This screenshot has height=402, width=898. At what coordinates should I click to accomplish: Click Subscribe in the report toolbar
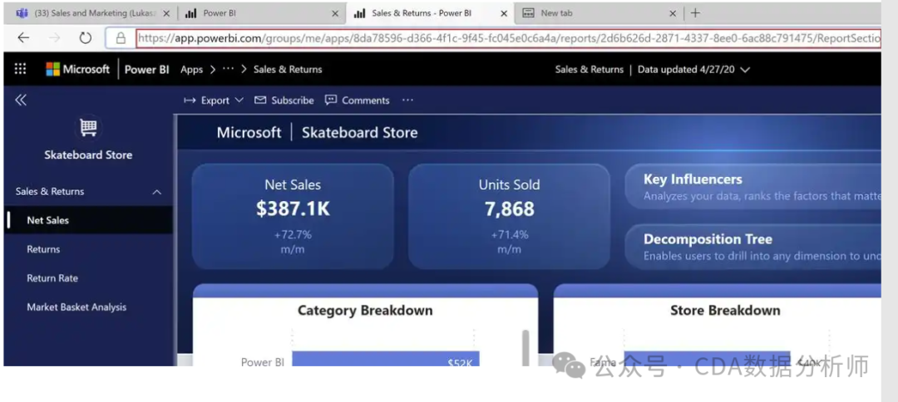click(x=284, y=100)
